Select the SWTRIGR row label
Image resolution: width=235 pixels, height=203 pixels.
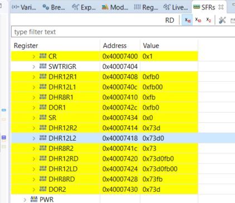pos(62,67)
